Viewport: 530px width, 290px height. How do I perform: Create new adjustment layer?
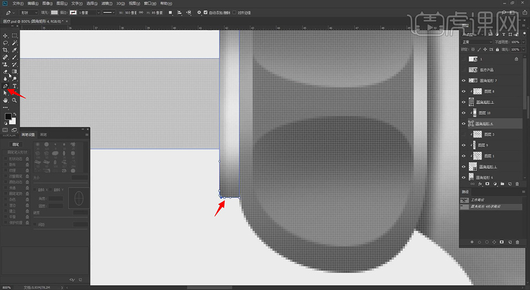click(495, 184)
